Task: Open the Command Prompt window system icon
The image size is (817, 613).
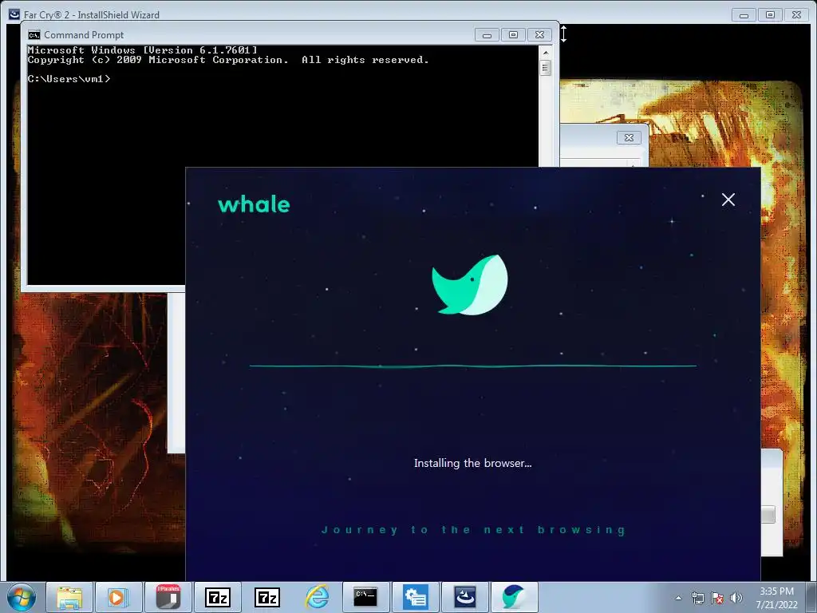Action: (x=34, y=35)
